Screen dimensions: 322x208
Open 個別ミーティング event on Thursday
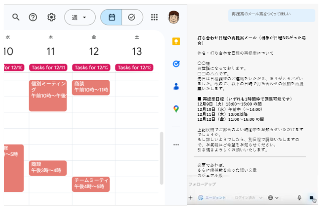point(48,96)
